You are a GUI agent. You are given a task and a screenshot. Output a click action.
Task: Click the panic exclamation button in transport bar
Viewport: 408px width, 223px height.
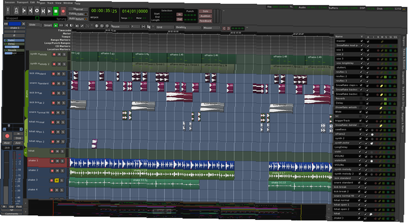point(8,11)
